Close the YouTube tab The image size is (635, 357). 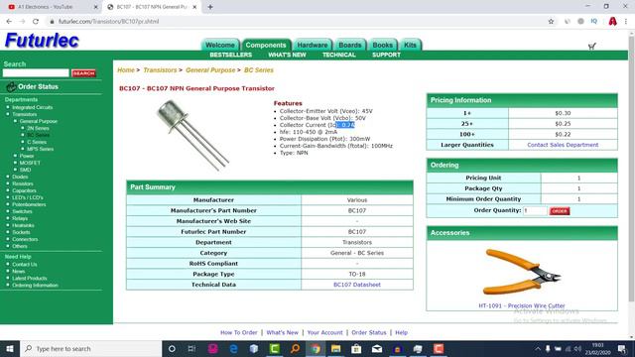click(96, 7)
